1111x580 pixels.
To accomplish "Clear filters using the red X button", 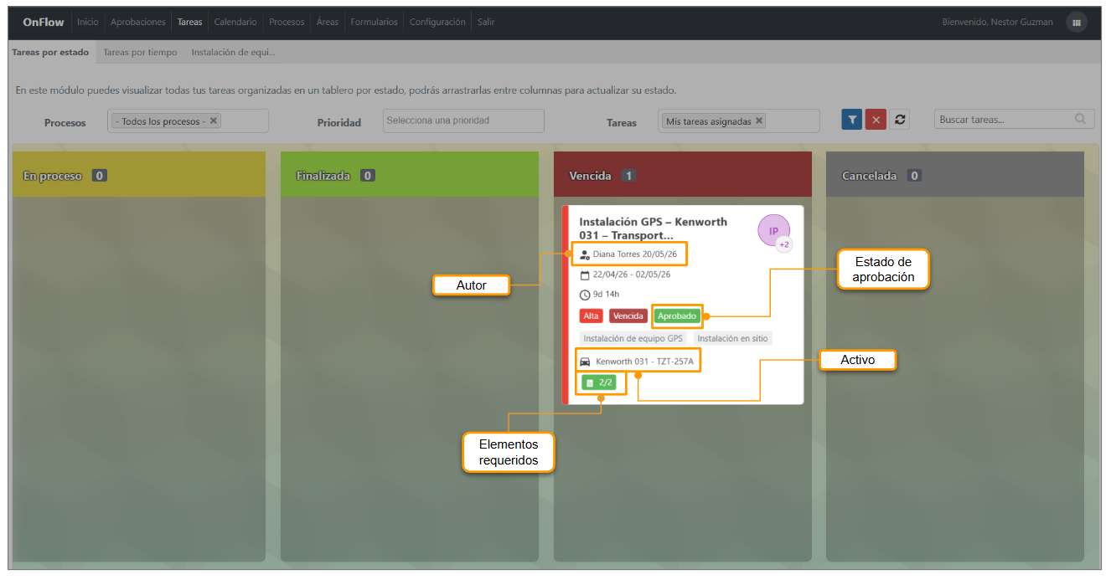I will tap(876, 120).
